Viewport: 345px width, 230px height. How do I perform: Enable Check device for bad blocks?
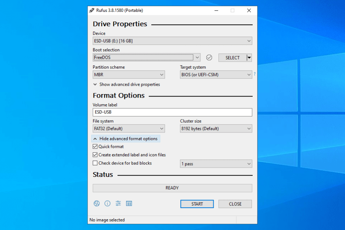tap(95, 163)
